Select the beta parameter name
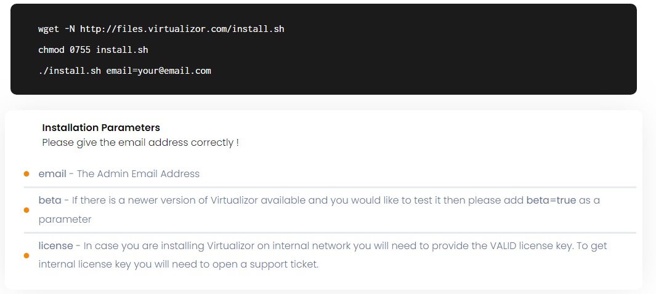 tap(50, 201)
